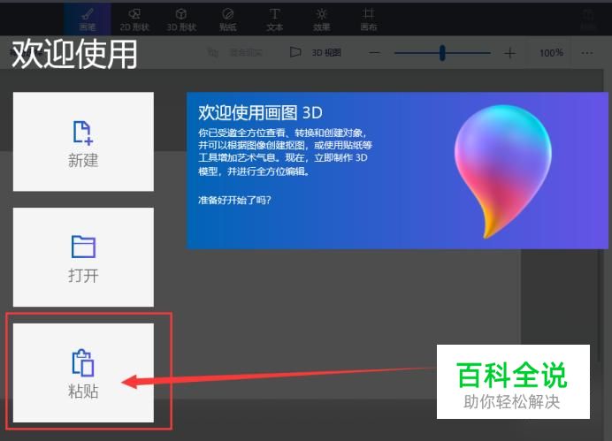Click the zoom slider handle

442,53
